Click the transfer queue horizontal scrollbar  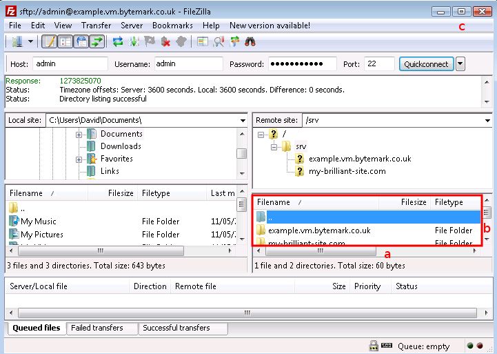point(247,313)
